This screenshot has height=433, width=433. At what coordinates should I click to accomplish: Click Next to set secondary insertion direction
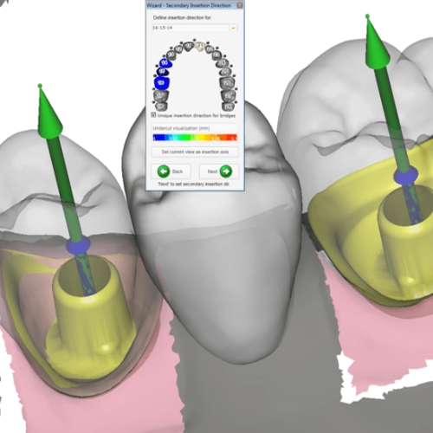[x=219, y=171]
